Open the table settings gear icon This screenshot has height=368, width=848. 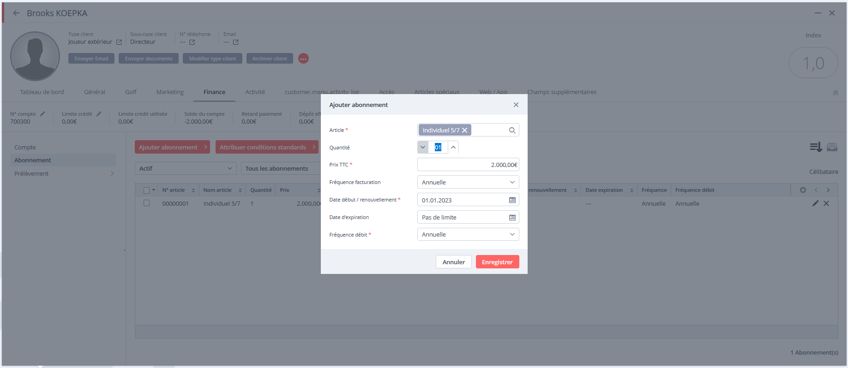tap(803, 190)
